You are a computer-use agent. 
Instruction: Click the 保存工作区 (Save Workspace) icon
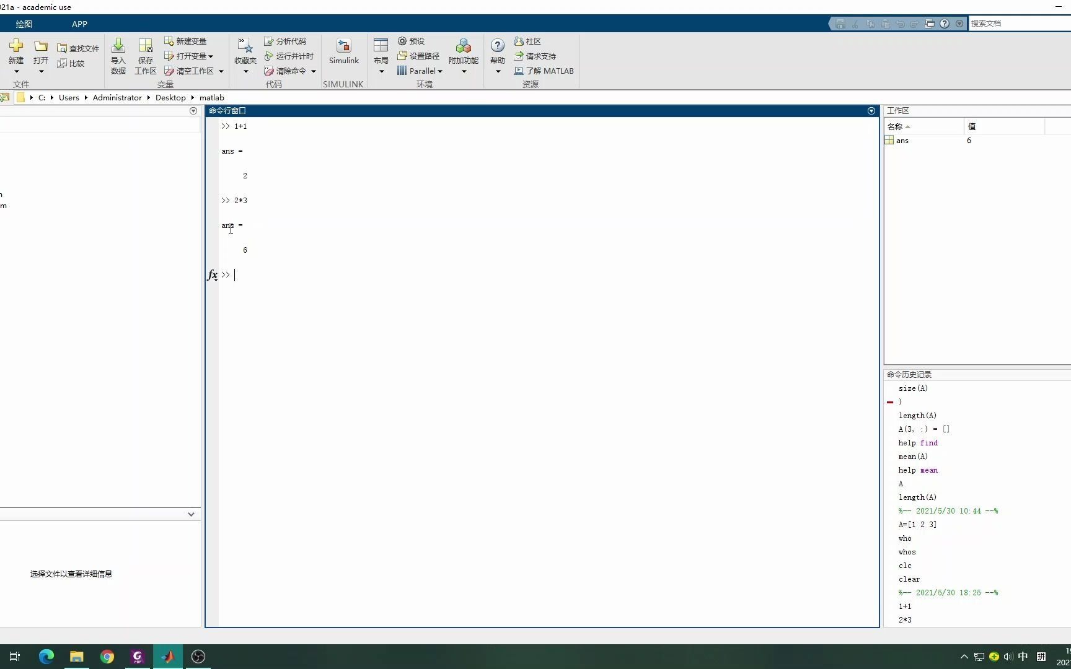(x=146, y=46)
